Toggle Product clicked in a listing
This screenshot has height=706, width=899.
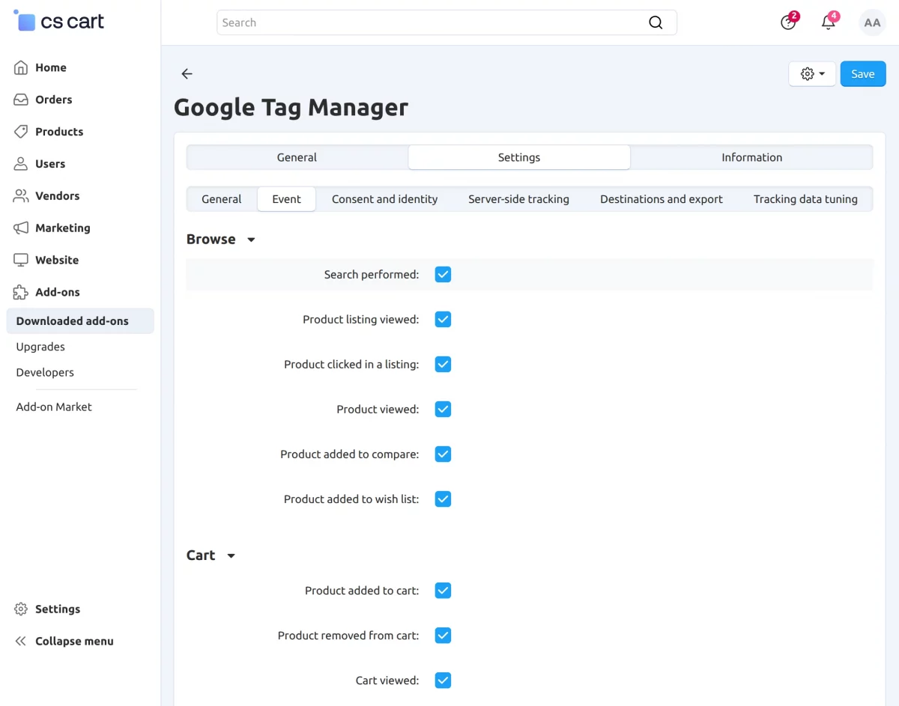pos(443,365)
